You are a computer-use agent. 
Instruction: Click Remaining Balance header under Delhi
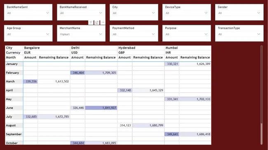pyautogui.click(x=101, y=57)
